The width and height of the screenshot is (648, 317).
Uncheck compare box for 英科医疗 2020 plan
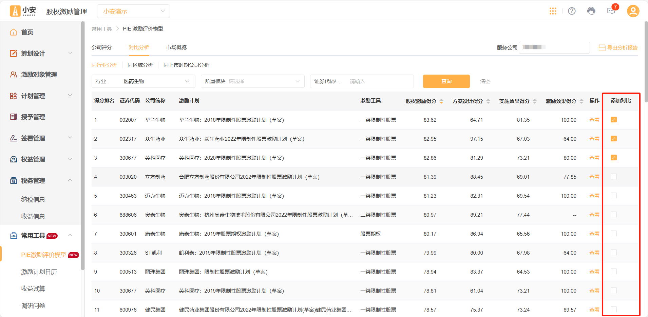point(614,158)
